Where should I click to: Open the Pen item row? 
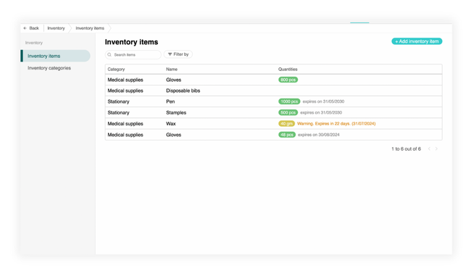coord(273,101)
